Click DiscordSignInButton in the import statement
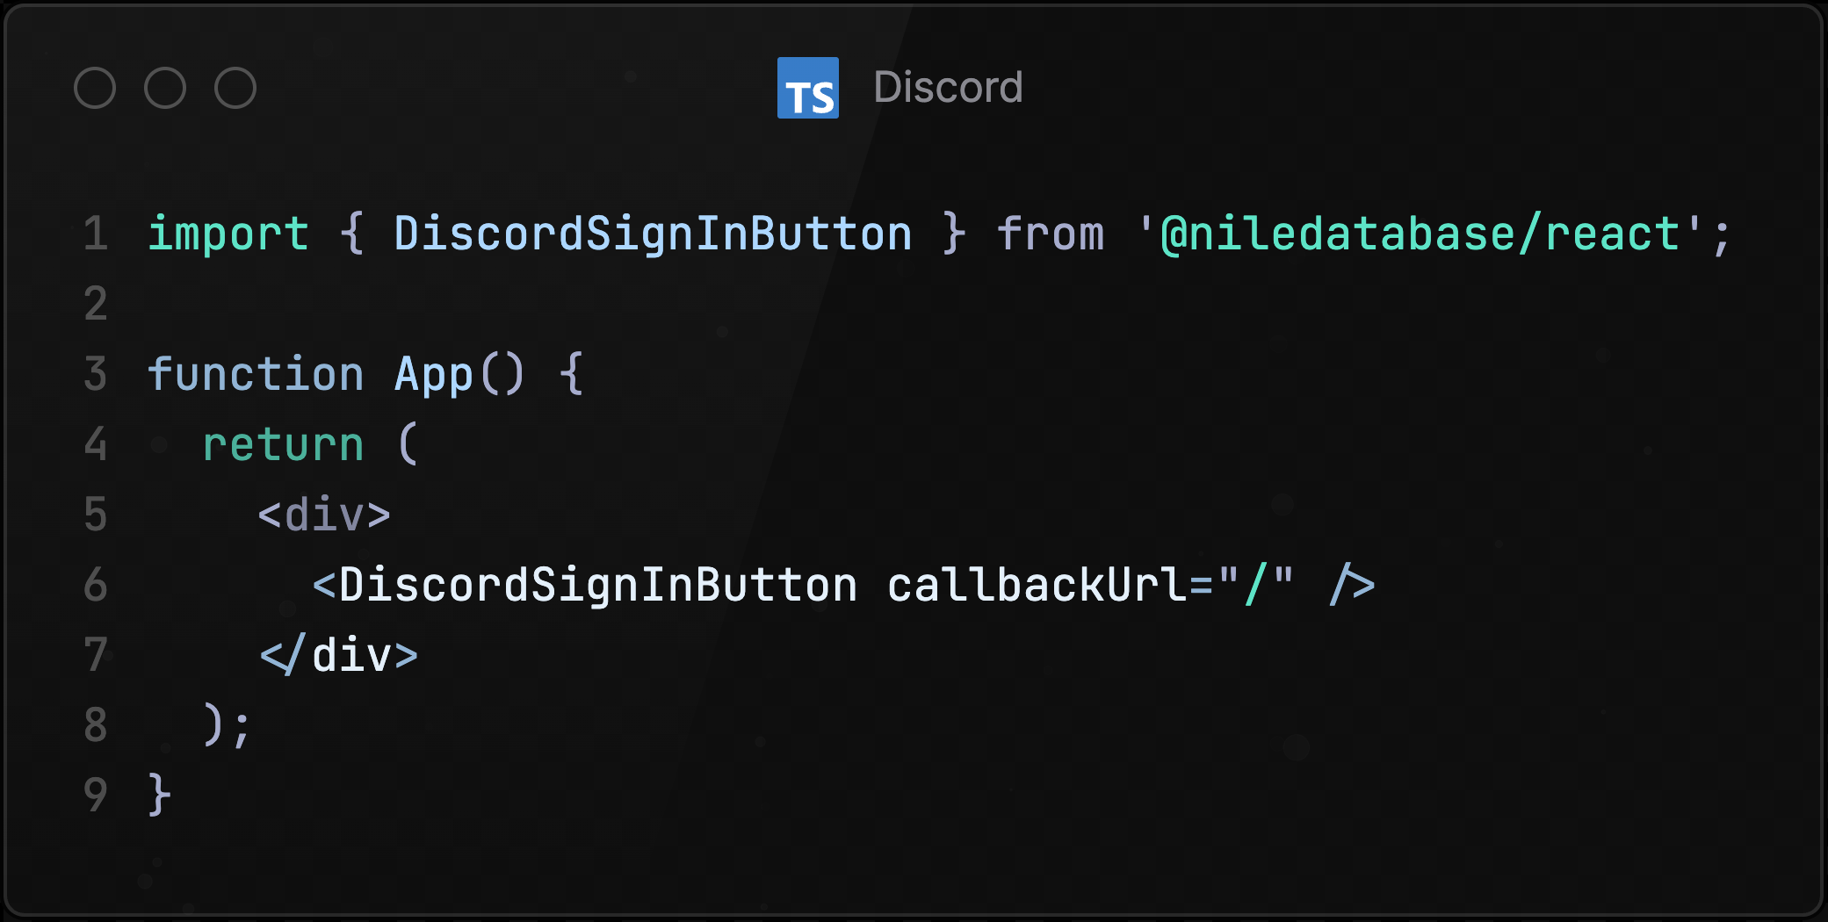This screenshot has width=1828, height=922. click(x=653, y=234)
